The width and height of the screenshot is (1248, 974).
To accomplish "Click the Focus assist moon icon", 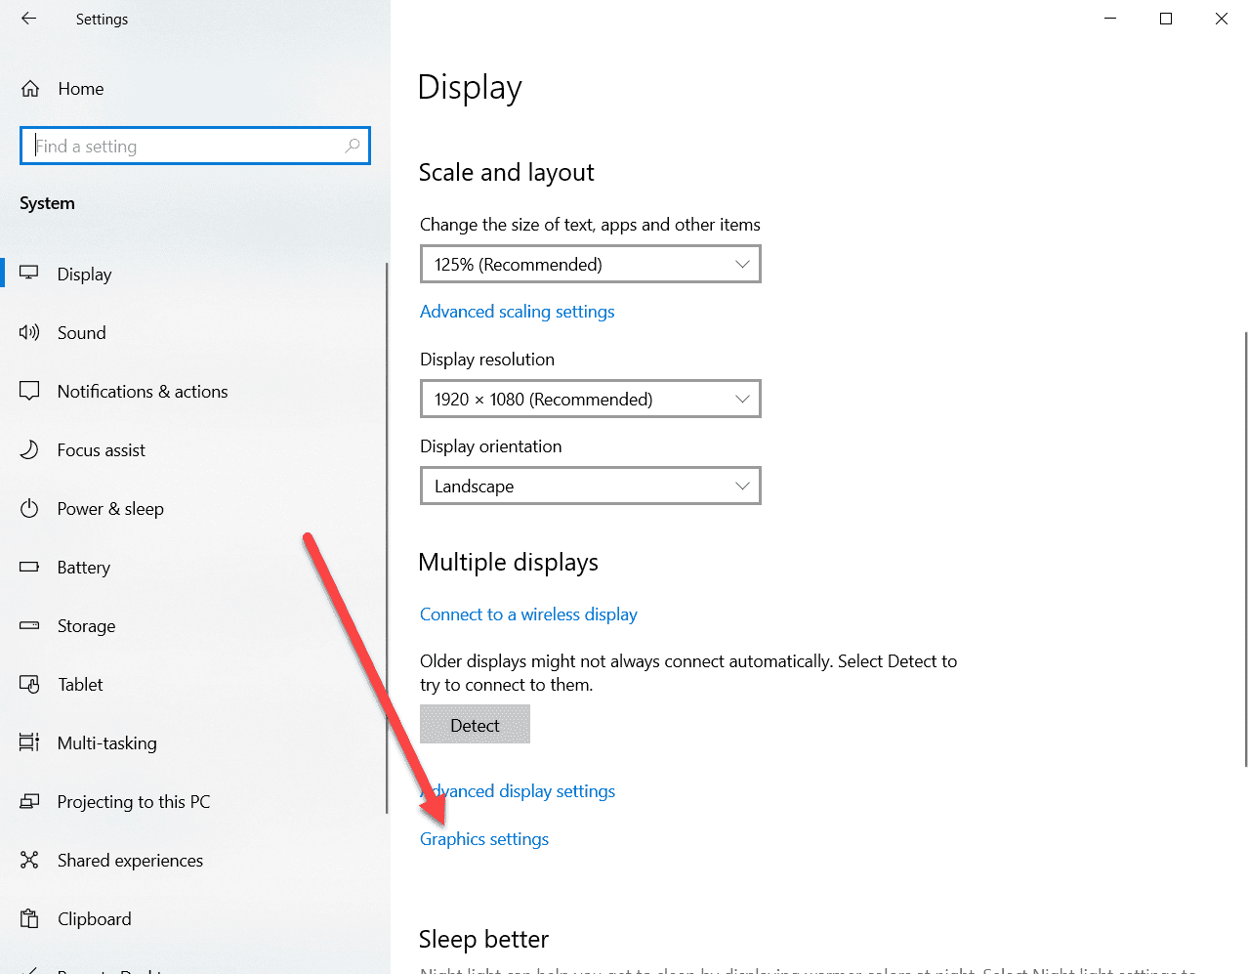I will click(x=29, y=450).
